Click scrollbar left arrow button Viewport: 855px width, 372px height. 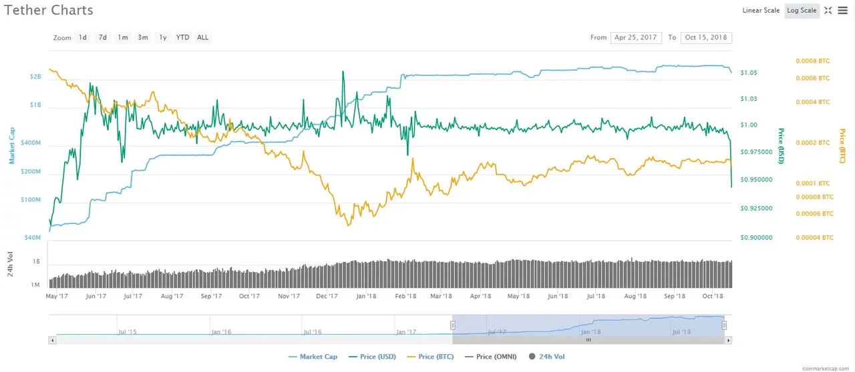(x=53, y=340)
